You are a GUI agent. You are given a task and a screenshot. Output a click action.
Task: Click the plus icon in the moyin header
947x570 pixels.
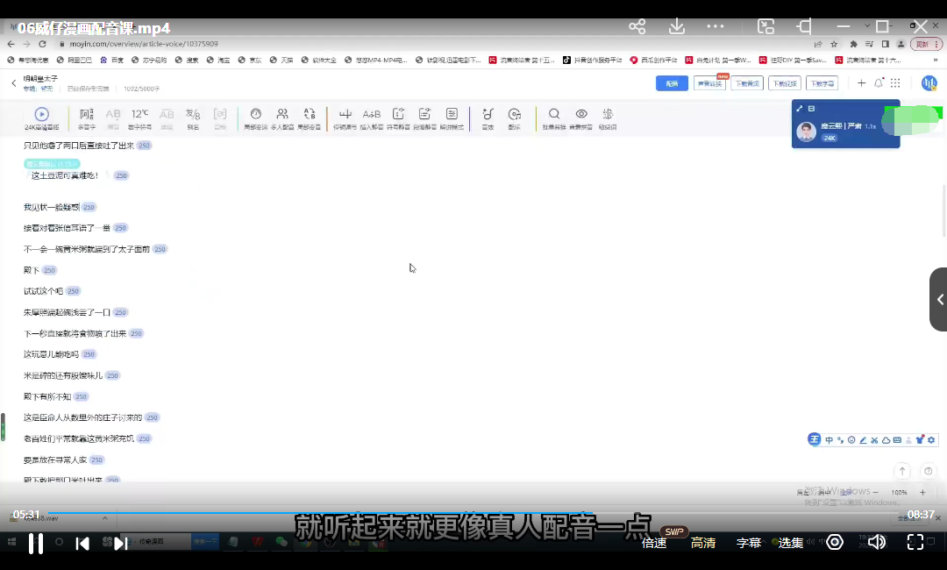tap(861, 82)
